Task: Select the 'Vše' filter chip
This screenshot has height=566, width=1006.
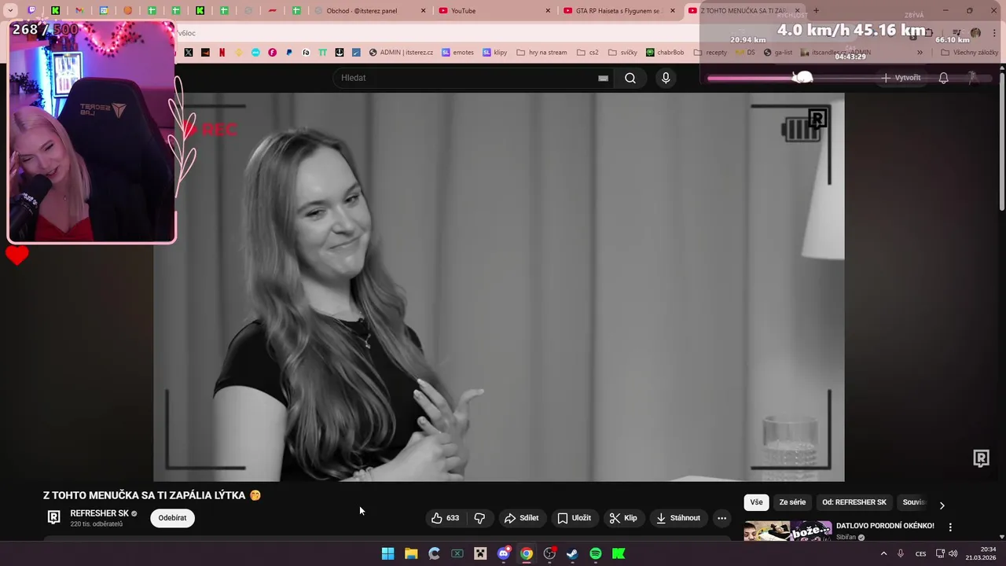Action: pos(756,502)
